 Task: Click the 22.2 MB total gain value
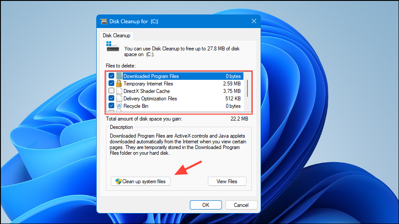click(239, 119)
